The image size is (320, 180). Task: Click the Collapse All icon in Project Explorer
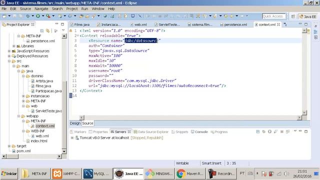click(42, 31)
